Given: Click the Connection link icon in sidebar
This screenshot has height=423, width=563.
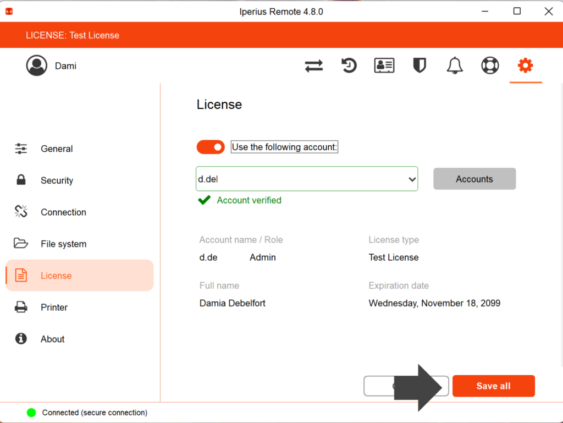Looking at the screenshot, I should [x=21, y=211].
